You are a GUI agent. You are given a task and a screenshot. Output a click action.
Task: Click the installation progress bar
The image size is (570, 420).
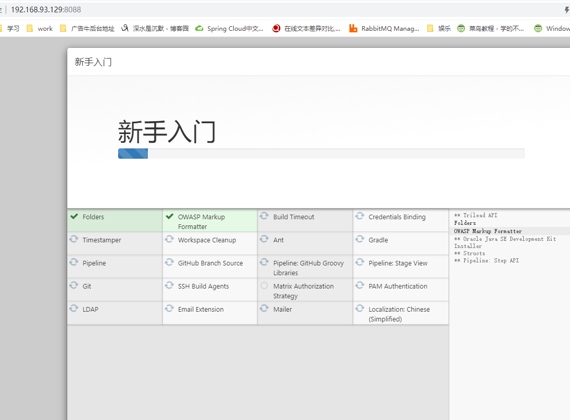click(321, 153)
